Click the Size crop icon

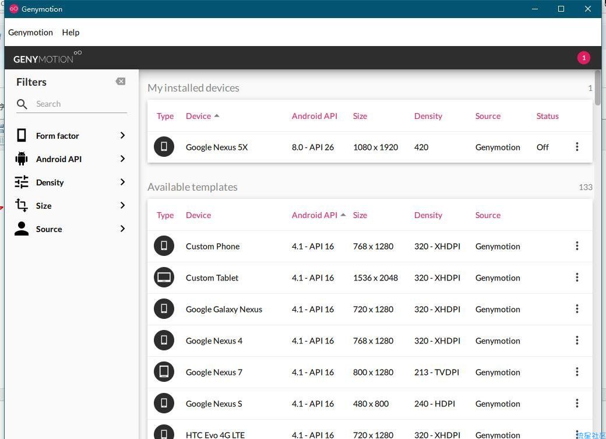[22, 205]
